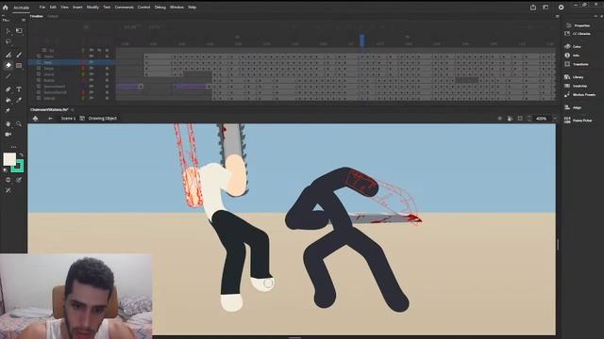Click red outline dot on second-to-last layer
This screenshot has height=339, width=604.
pos(83,92)
